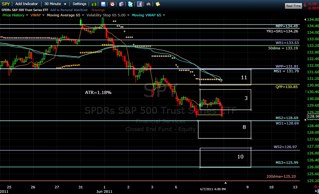This screenshot has width=319, height=194.
Task: Click Add Indicator
Action: coord(27,4)
